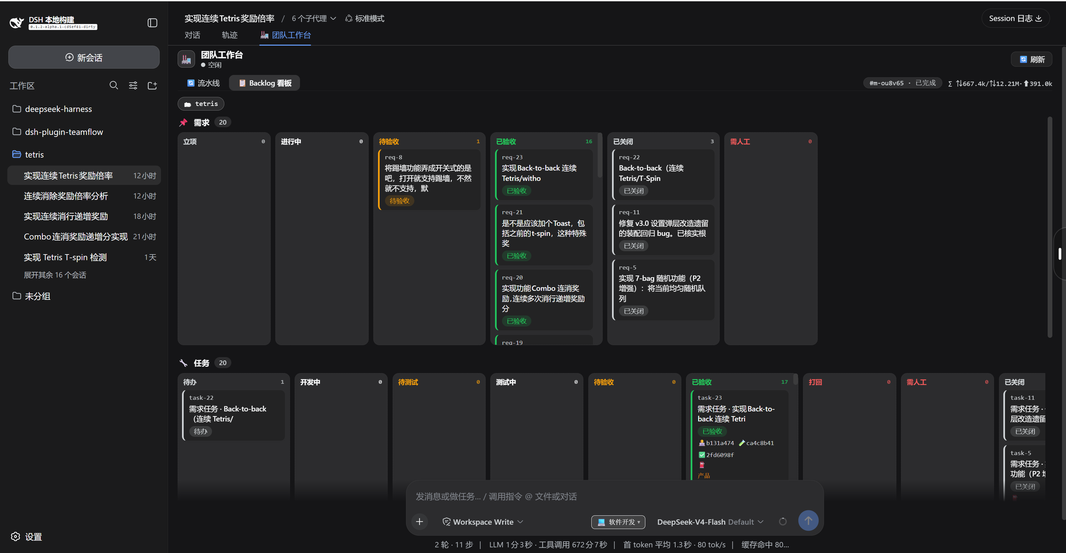Click the circular spinner icon near send
The image size is (1066, 553).
(783, 522)
